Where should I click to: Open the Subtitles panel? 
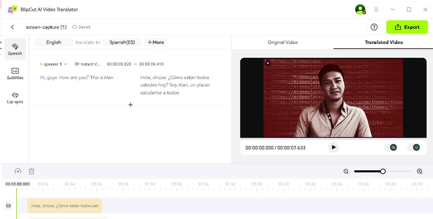click(15, 74)
